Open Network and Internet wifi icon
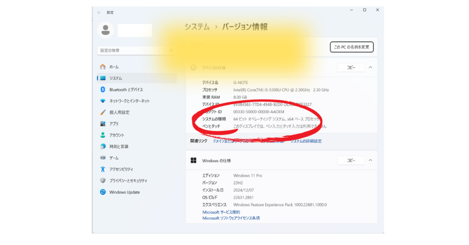The width and height of the screenshot is (469, 245). 103,101
